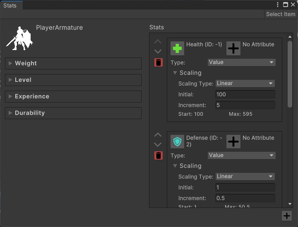
Task: Expand the Level section
Action: click(x=73, y=80)
